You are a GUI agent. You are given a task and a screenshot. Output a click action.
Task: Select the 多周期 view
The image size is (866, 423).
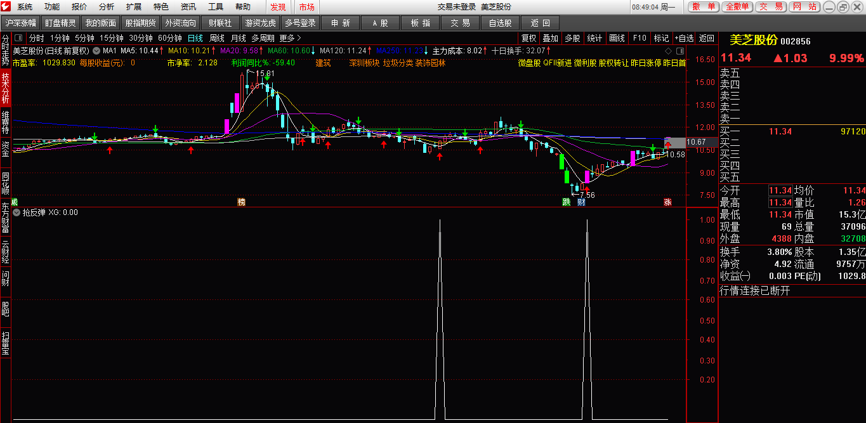[x=263, y=38]
